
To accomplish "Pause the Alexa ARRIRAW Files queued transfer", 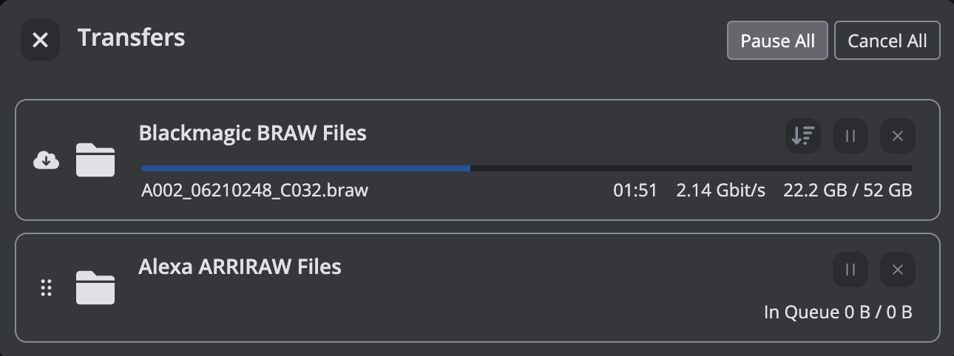I will click(850, 270).
